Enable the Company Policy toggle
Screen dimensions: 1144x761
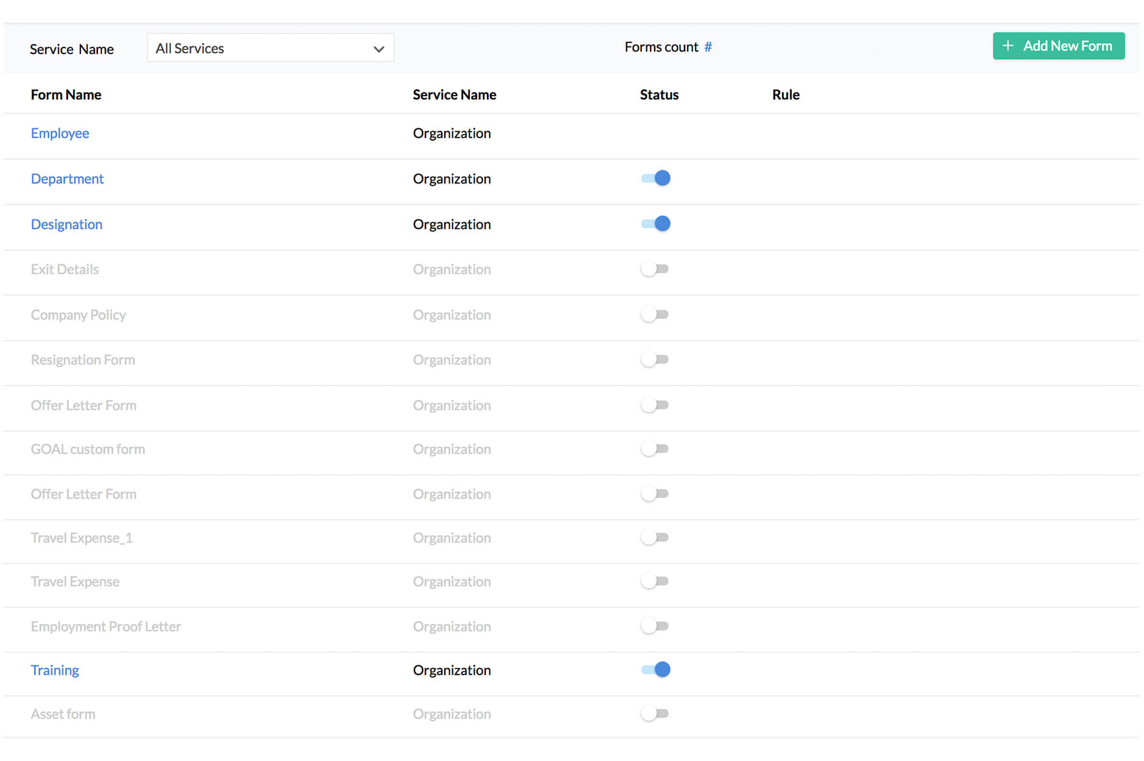[655, 314]
